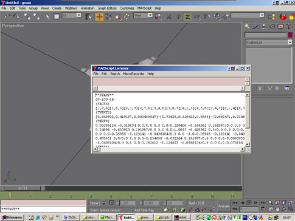Toggle the Restrict to Z axis button

point(187,16)
